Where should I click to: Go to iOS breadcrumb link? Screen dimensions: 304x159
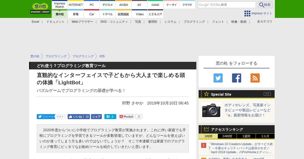click(x=102, y=56)
